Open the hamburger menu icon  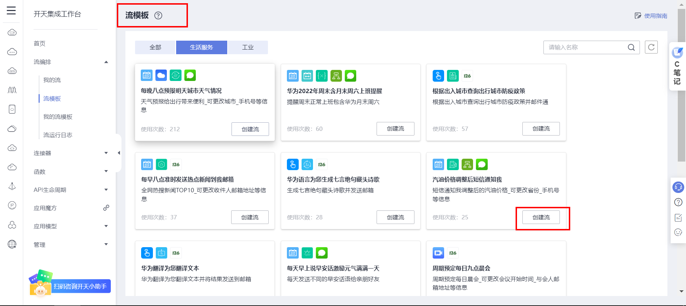[11, 10]
